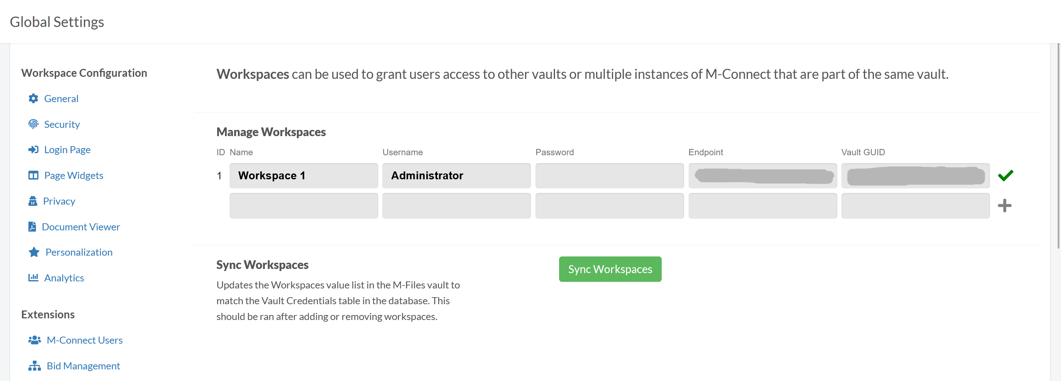Click the Document Viewer PDF icon

[32, 227]
